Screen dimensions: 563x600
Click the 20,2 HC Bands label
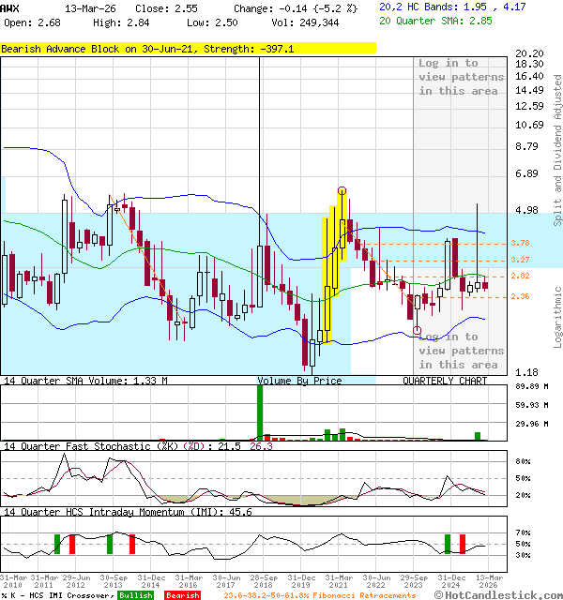tap(422, 7)
